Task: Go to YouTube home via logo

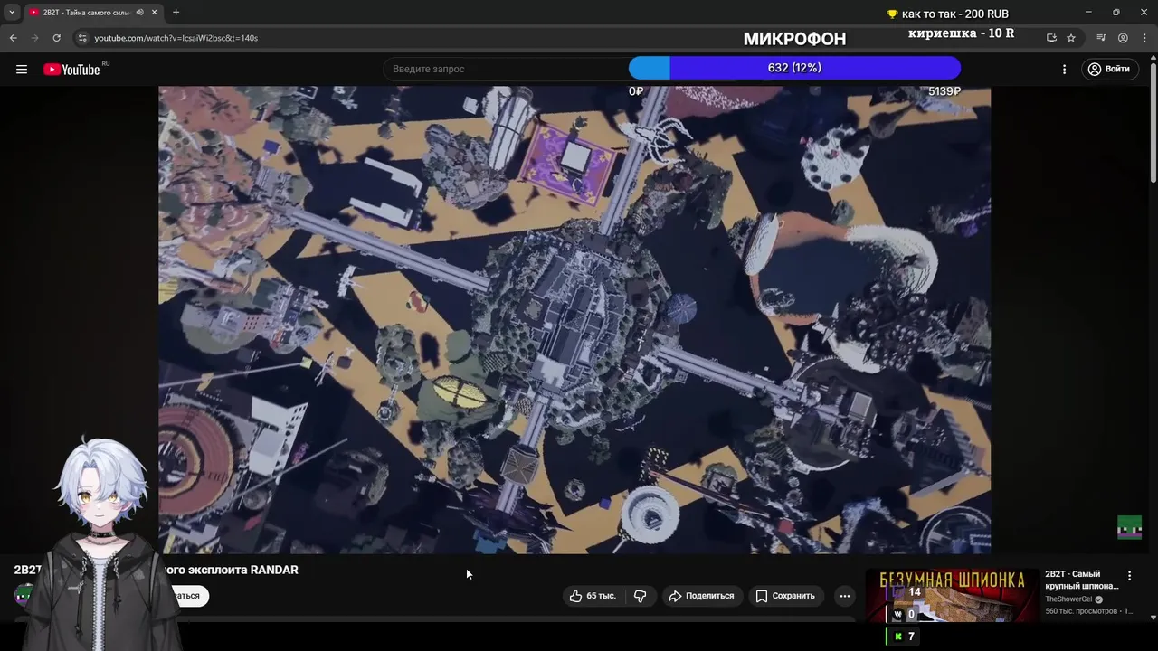Action: point(71,70)
